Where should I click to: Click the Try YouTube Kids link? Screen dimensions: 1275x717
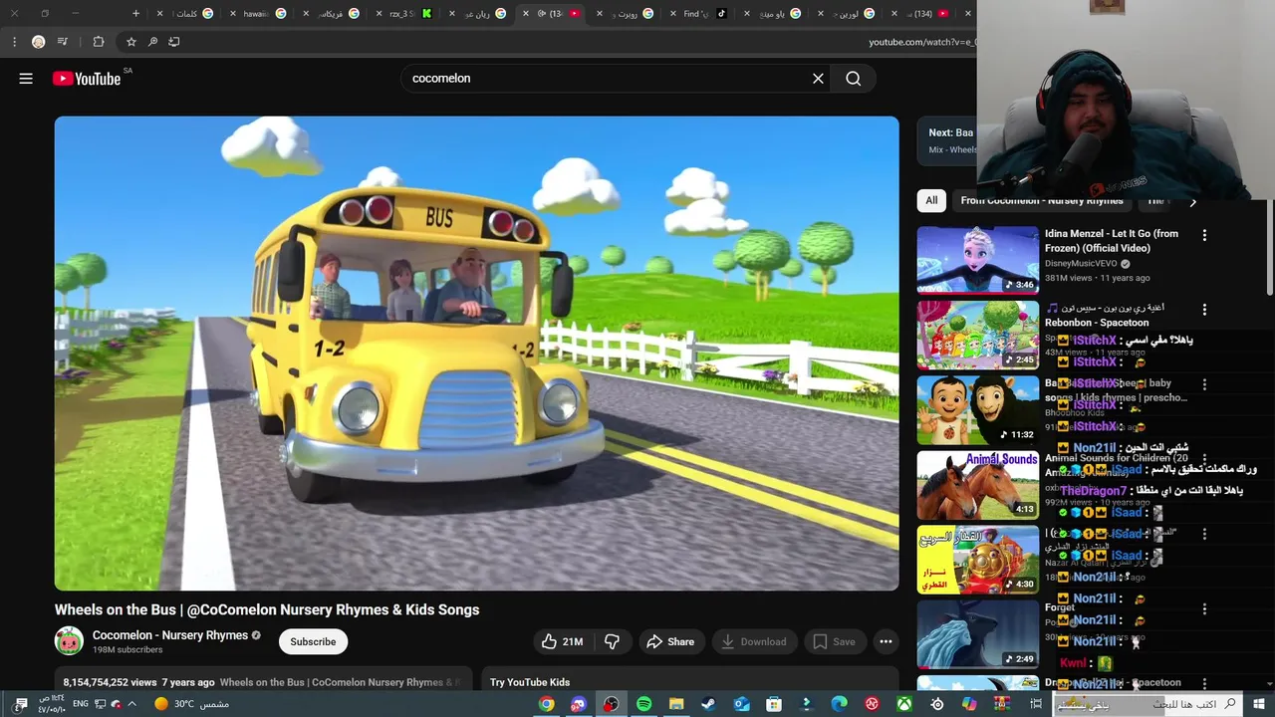(530, 682)
